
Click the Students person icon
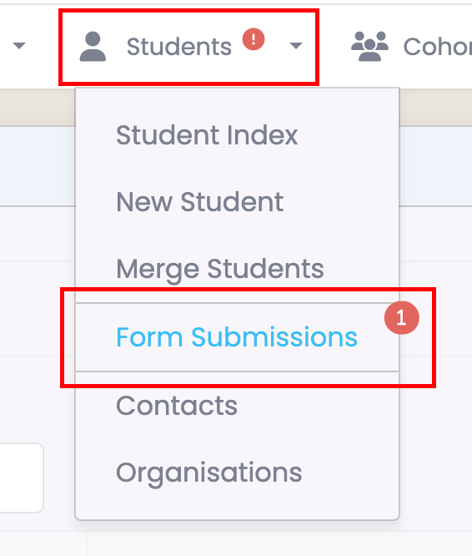coord(93,47)
